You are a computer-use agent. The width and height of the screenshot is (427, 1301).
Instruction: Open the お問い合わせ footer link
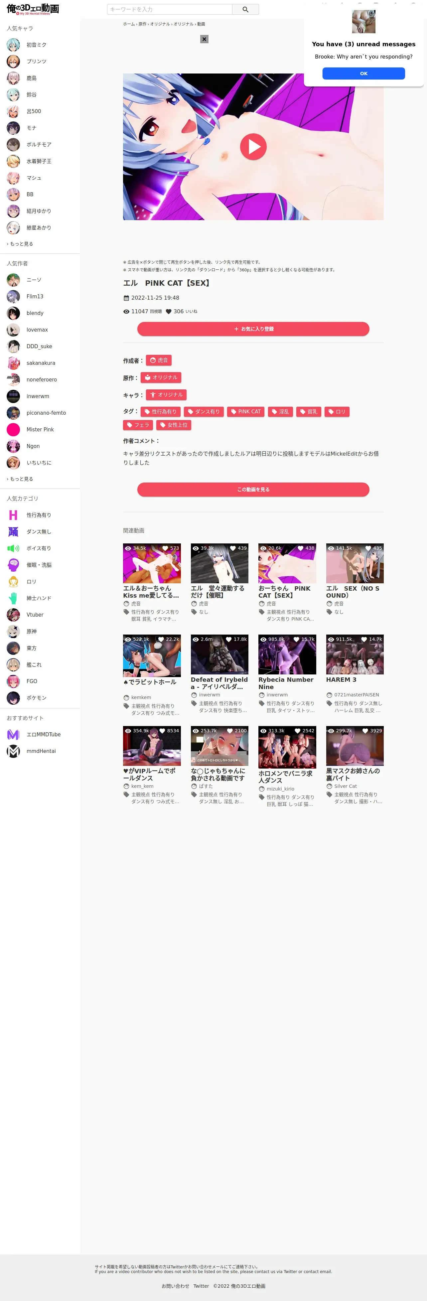pos(175,1286)
